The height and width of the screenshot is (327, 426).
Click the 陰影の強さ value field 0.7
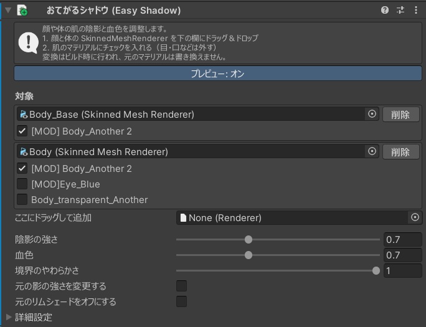pos(402,240)
